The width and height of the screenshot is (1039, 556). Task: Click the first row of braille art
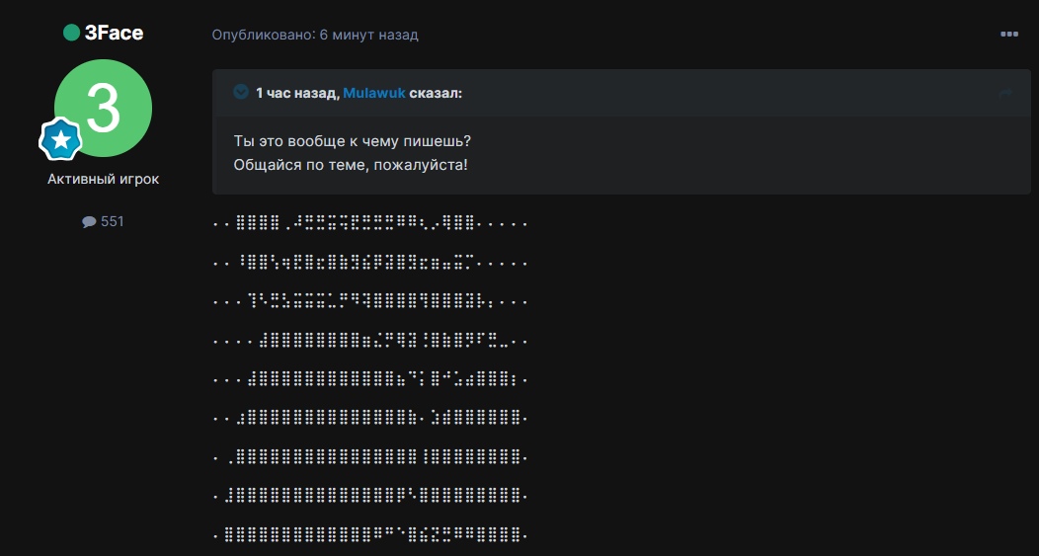(x=371, y=224)
